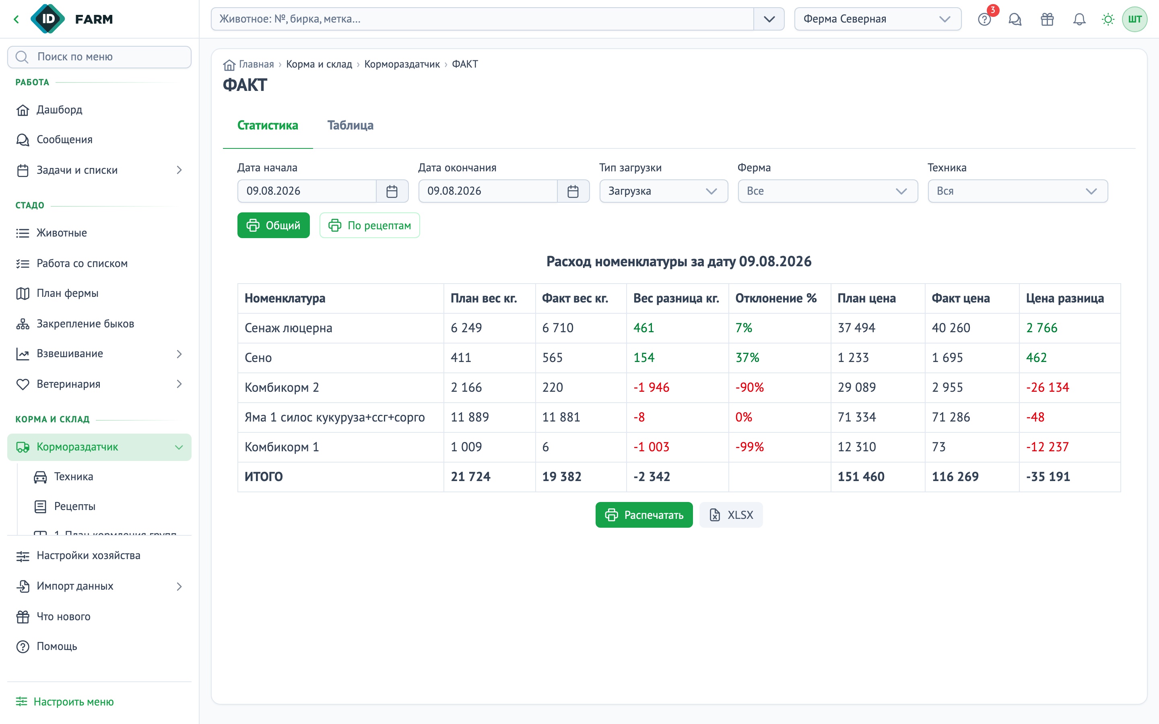Open Сообщения in sidebar

[x=99, y=139]
